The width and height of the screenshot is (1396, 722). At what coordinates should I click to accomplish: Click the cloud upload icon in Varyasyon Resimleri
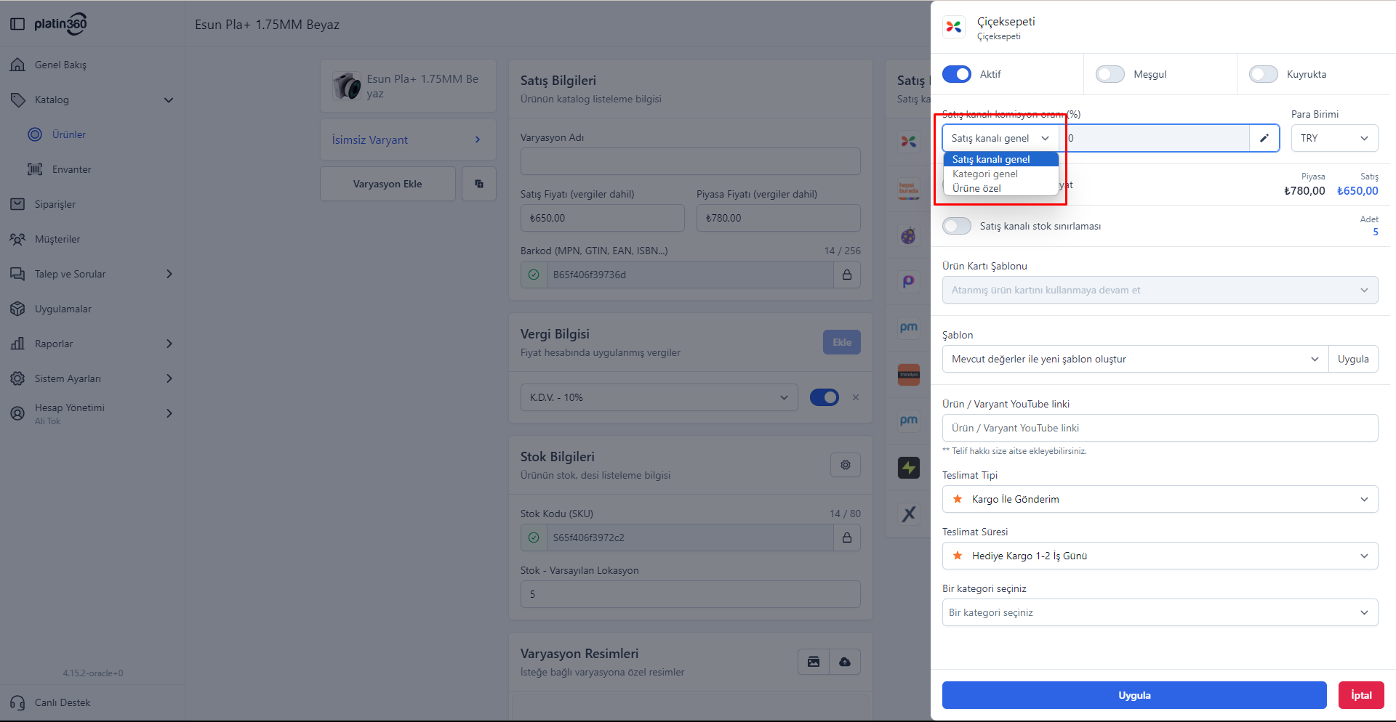(845, 662)
